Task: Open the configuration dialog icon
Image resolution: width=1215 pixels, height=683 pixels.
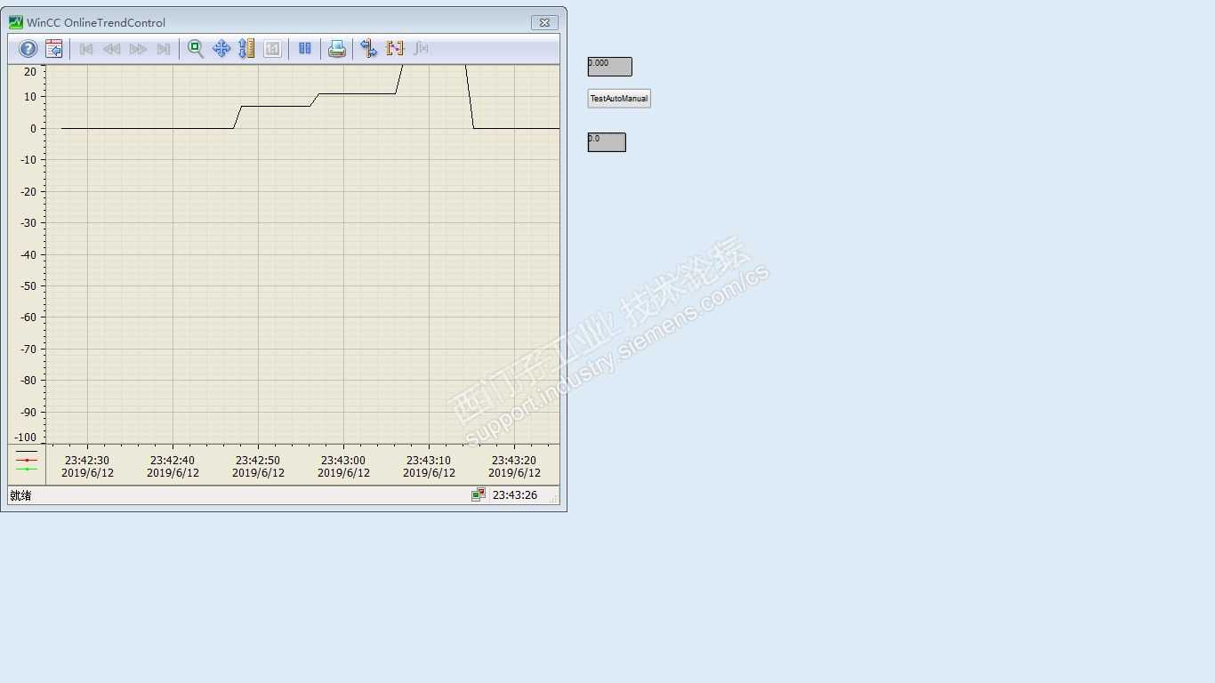Action: (54, 49)
